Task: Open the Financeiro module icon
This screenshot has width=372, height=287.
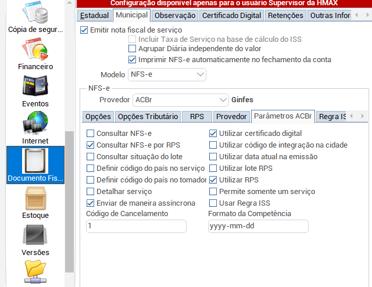Action: (x=34, y=51)
